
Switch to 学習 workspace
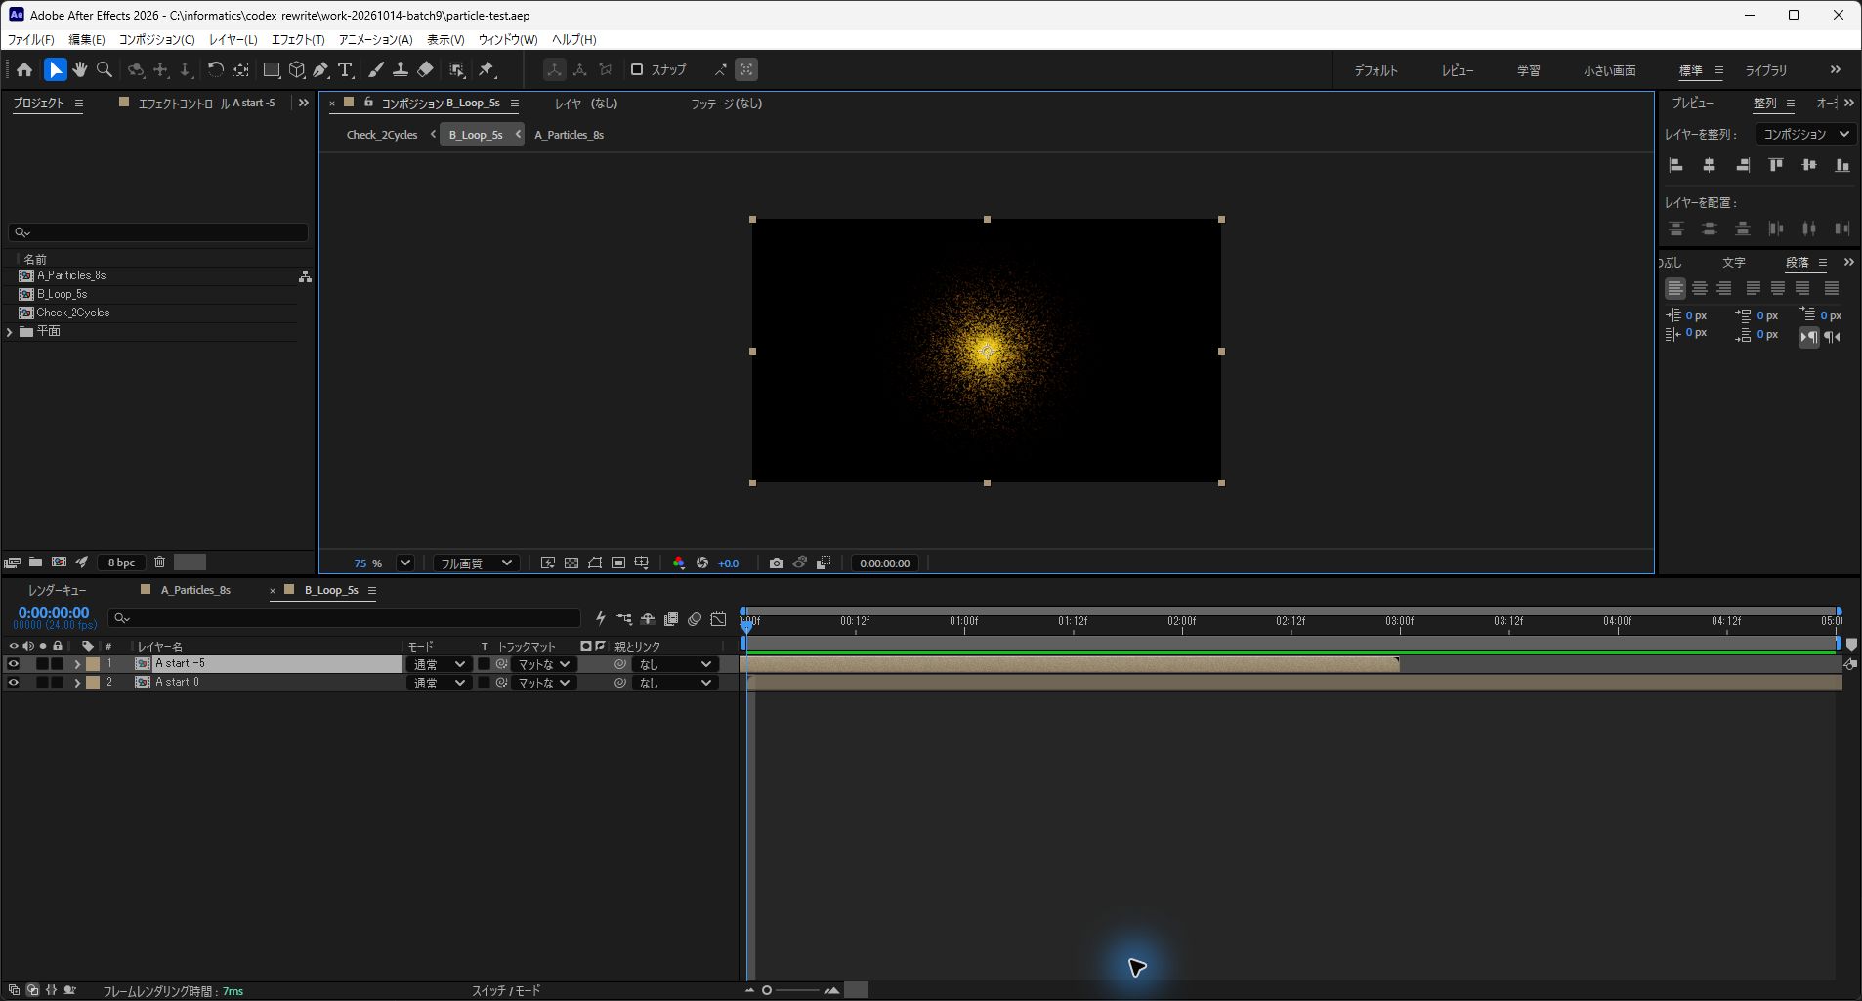click(1528, 70)
